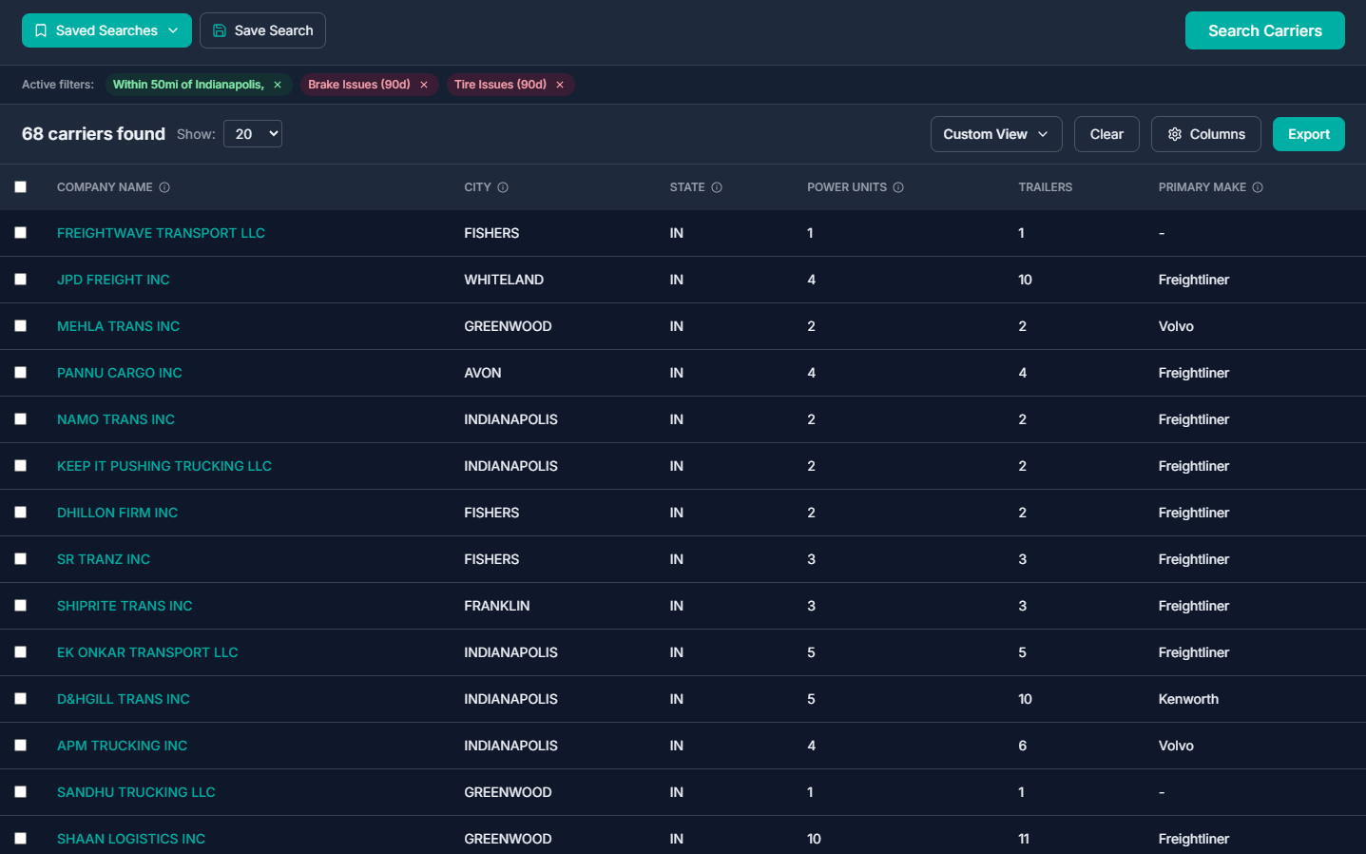Check the checkbox for JPD FREIGHT INC
This screenshot has width=1366, height=854.
pyautogui.click(x=21, y=279)
